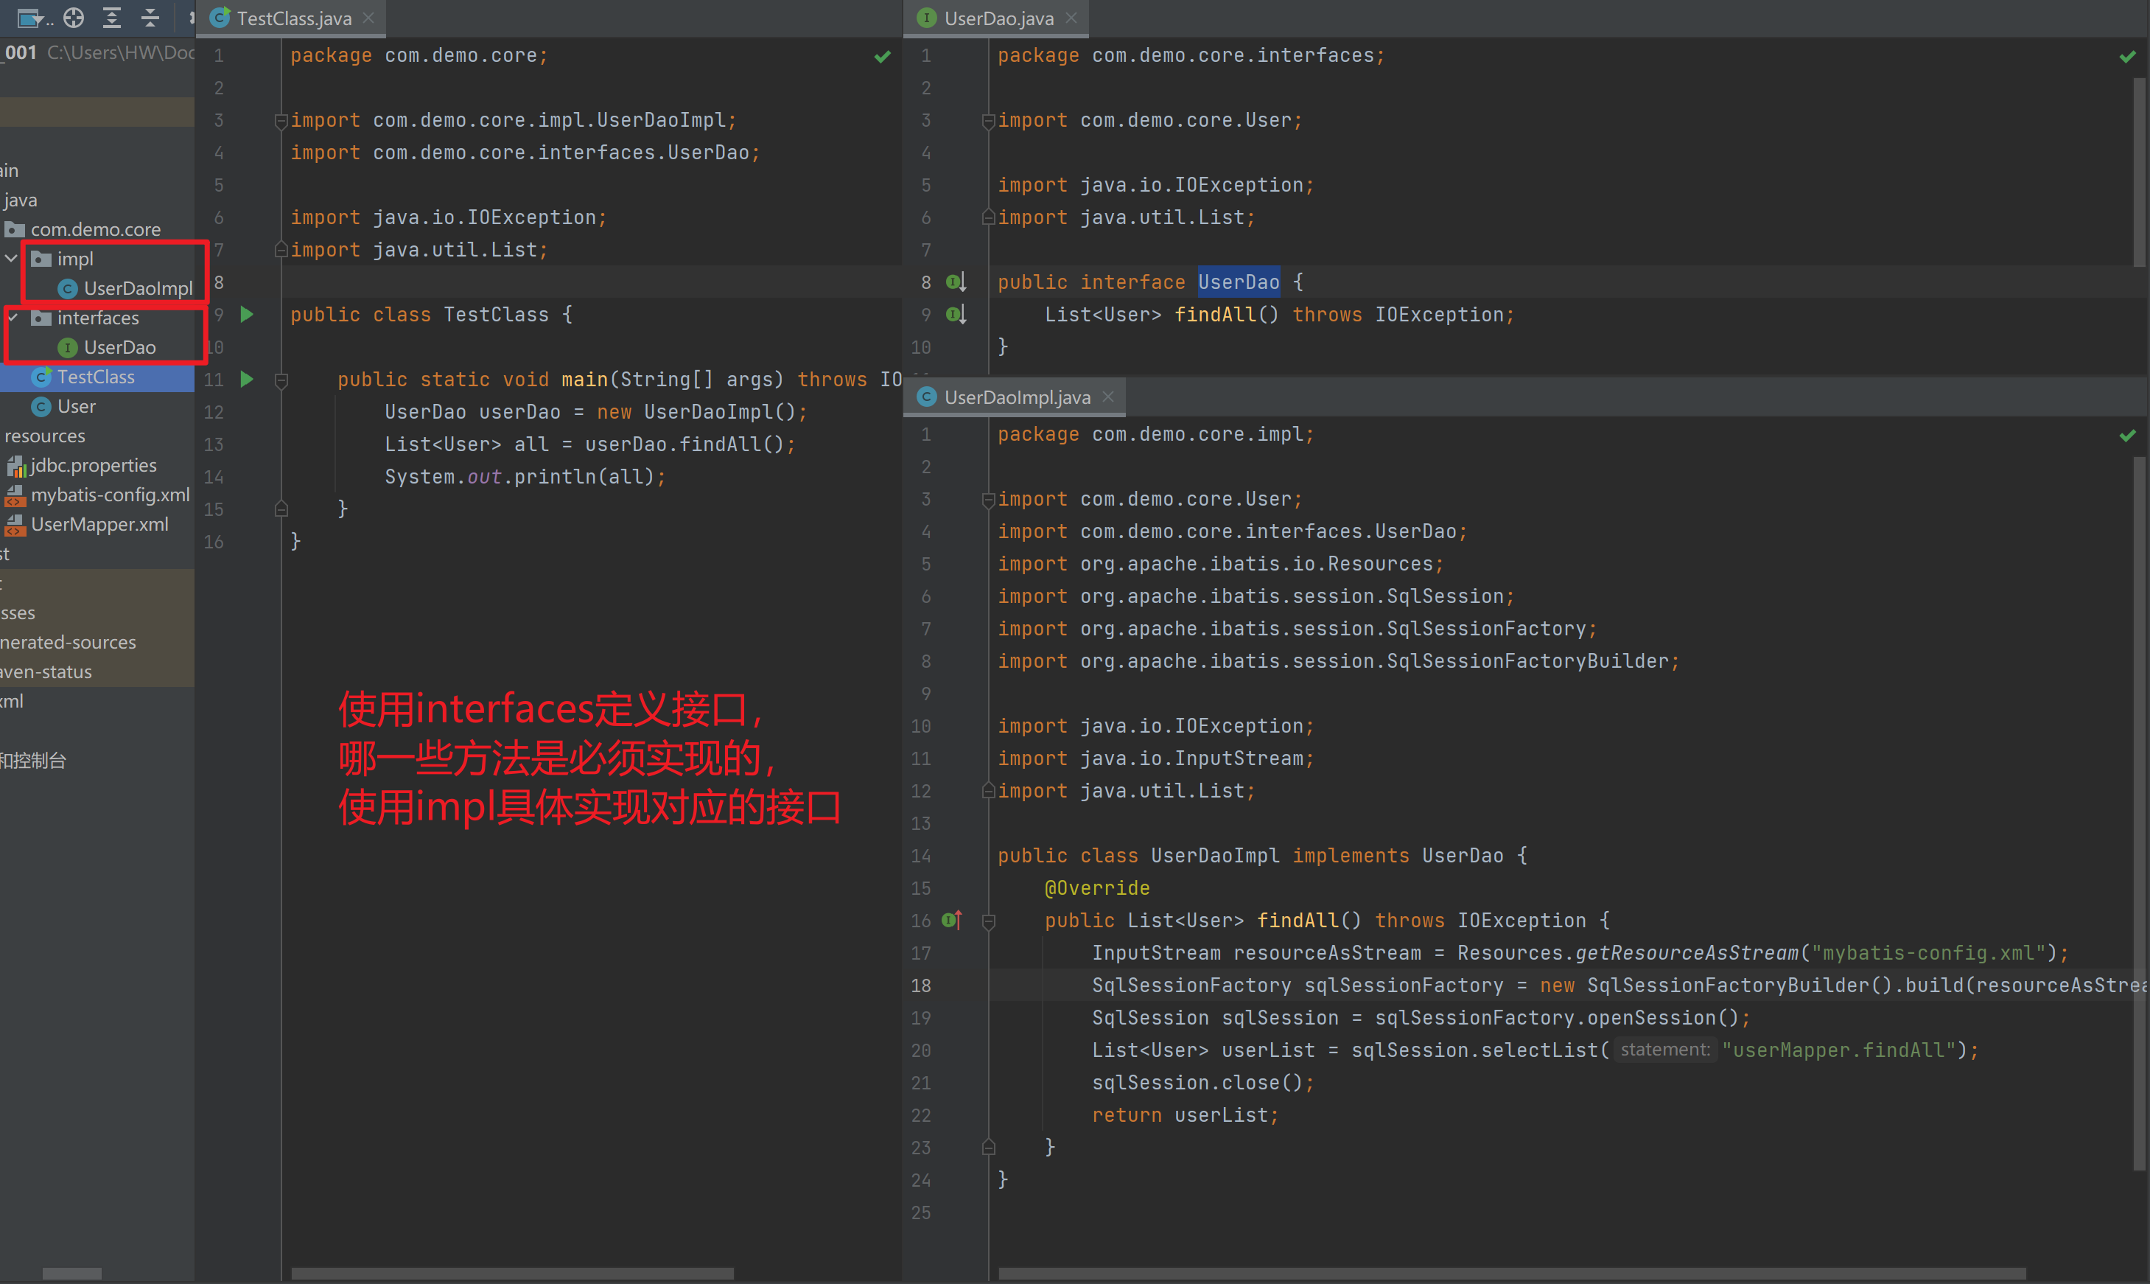
Task: Click the locate/select opened file icon
Action: click(x=74, y=17)
